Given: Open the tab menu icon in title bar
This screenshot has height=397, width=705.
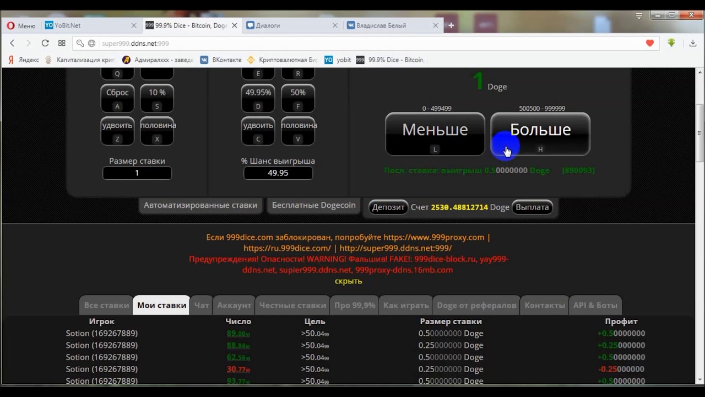Looking at the screenshot, I should coord(638,16).
